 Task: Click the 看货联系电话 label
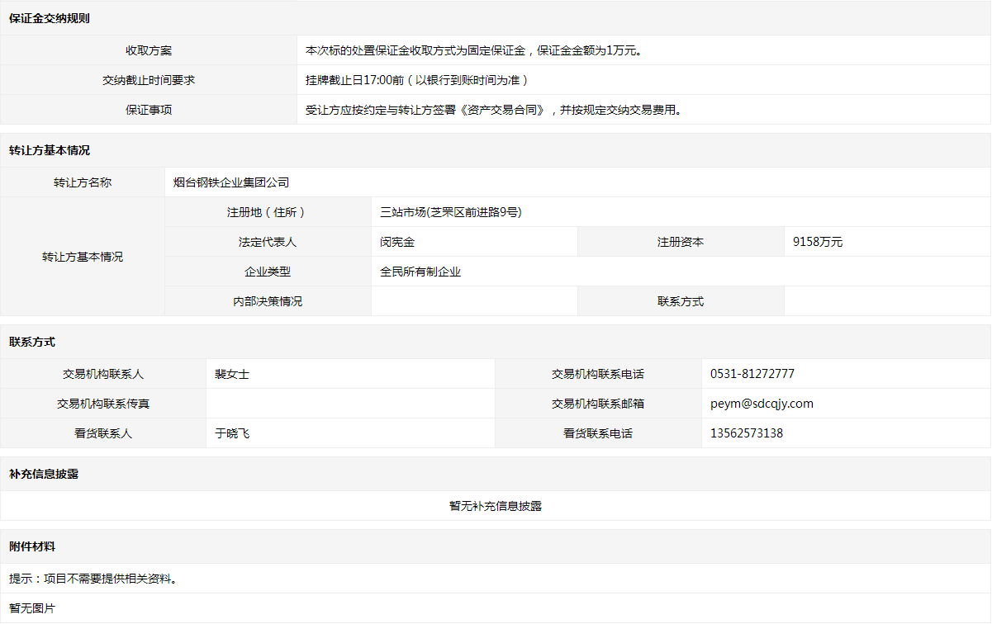click(x=598, y=433)
